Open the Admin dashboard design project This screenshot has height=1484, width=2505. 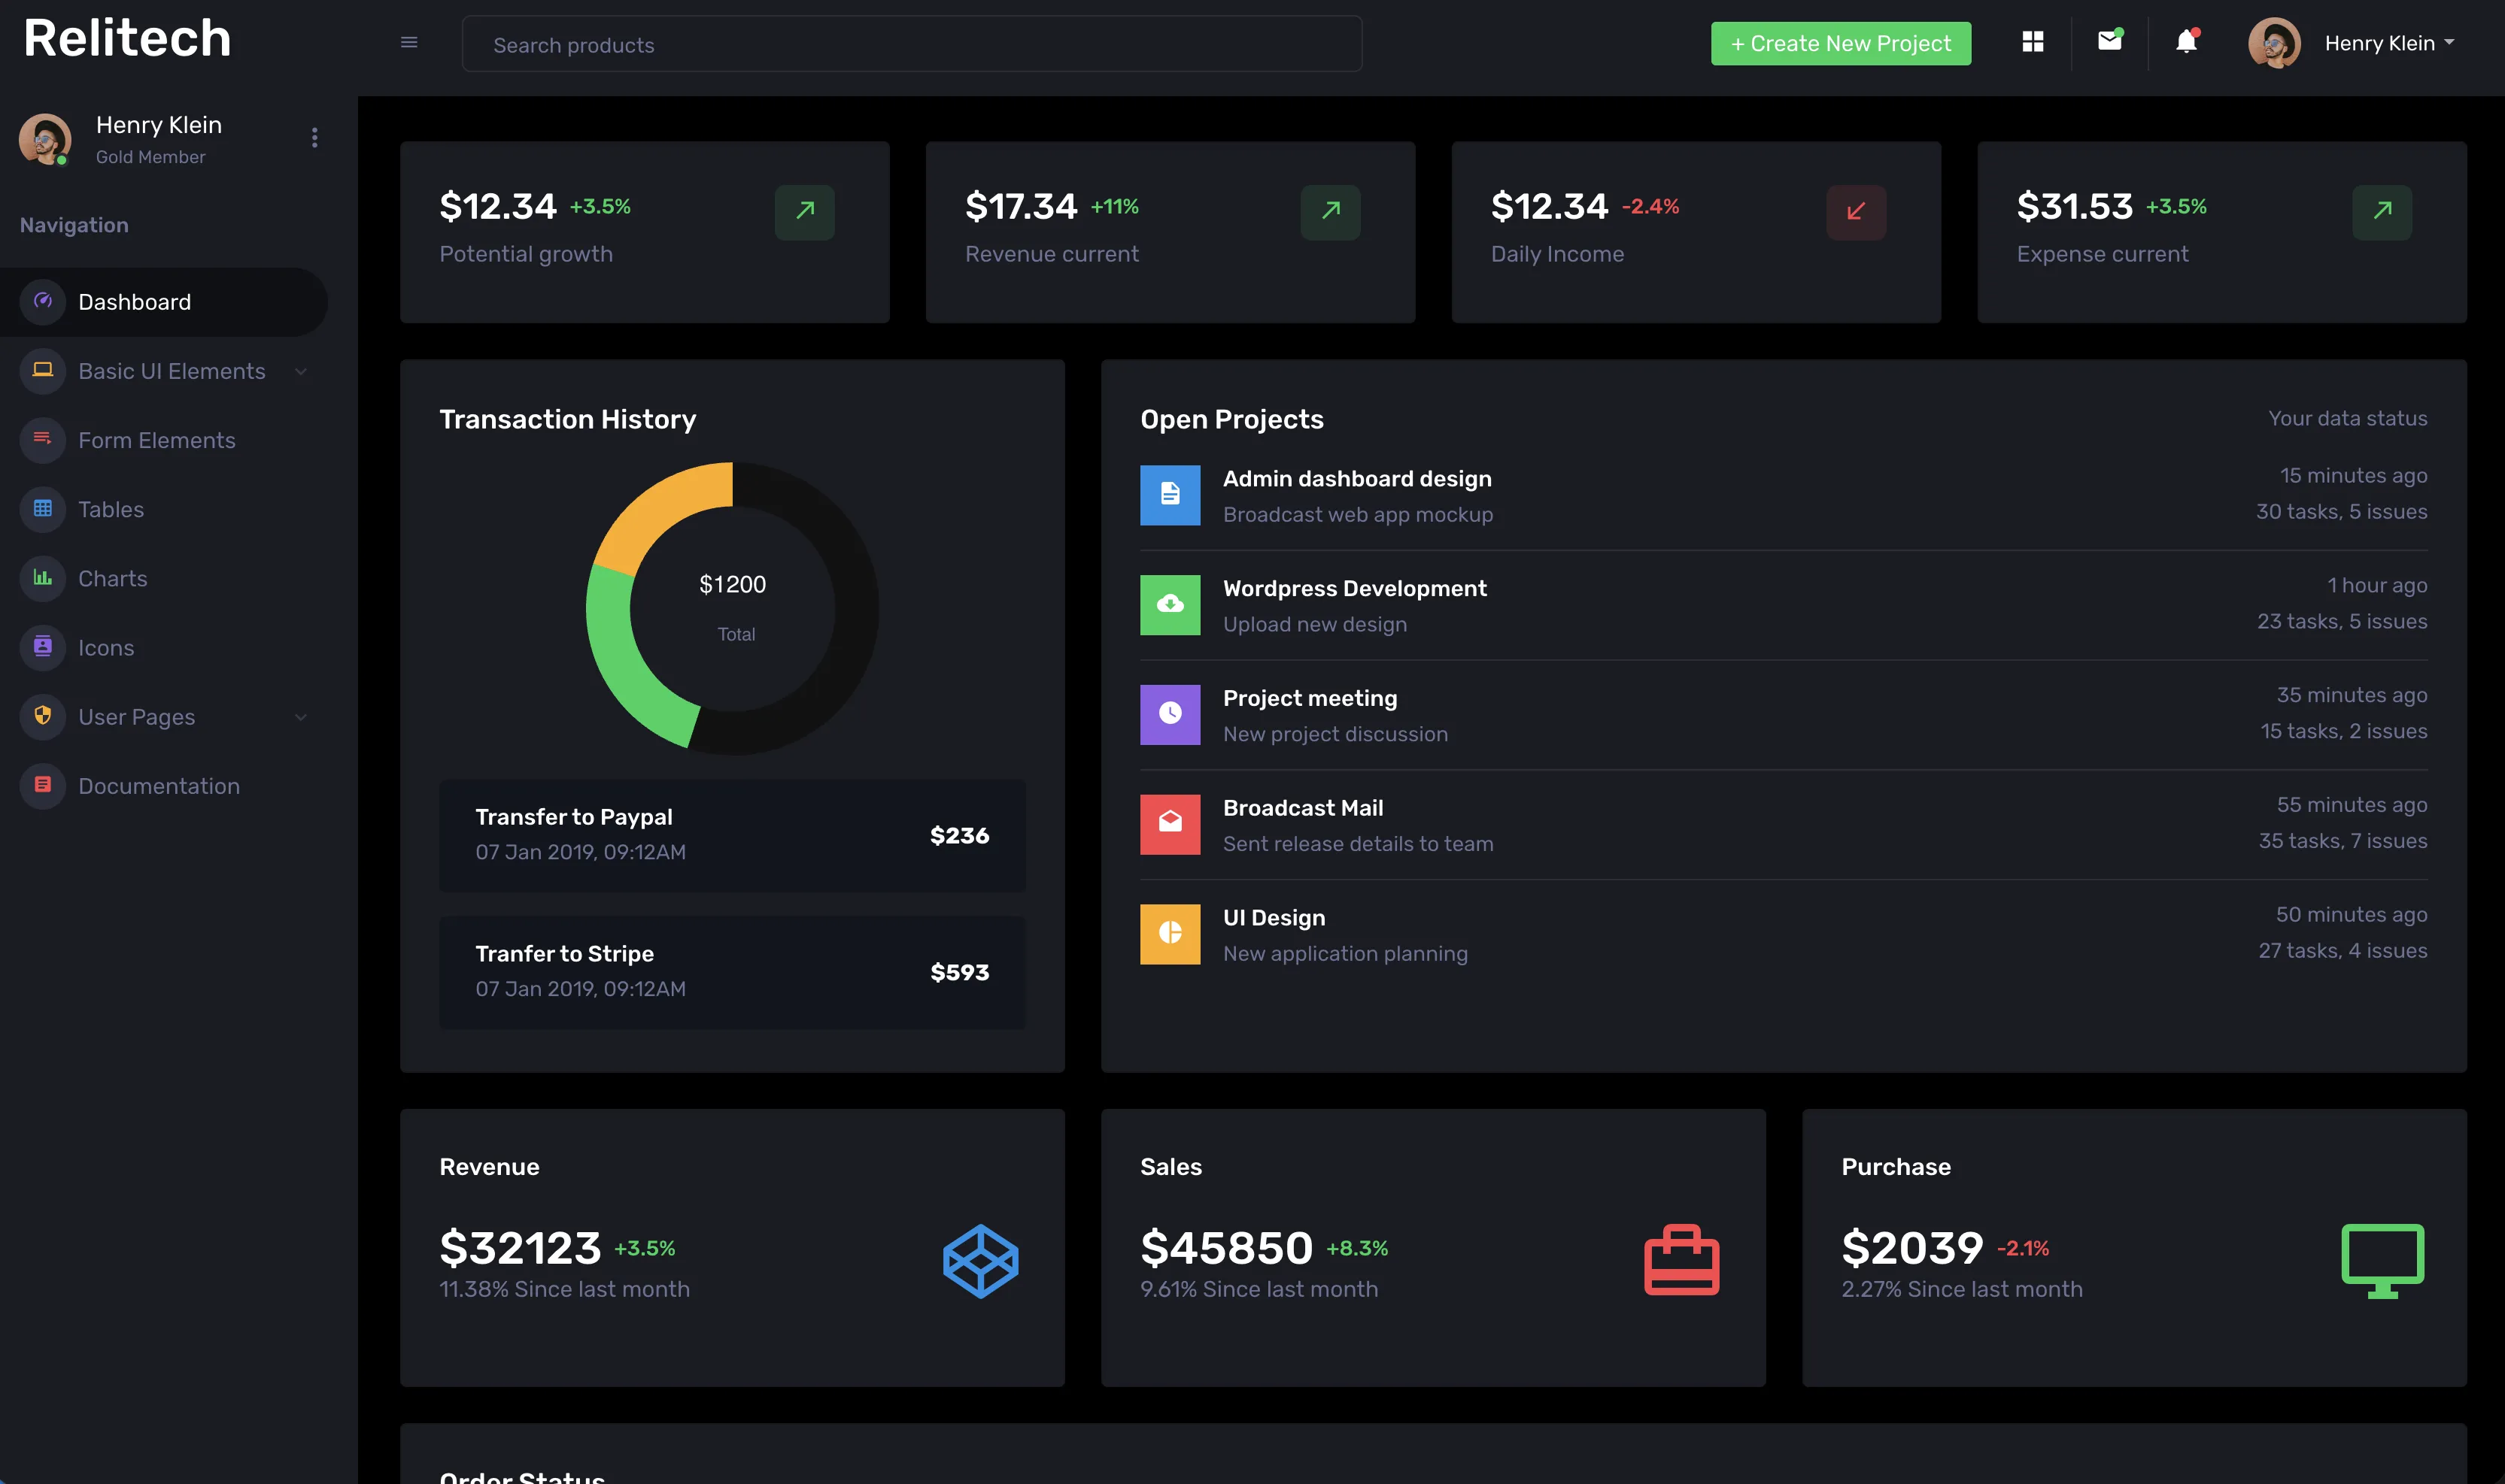(1356, 478)
